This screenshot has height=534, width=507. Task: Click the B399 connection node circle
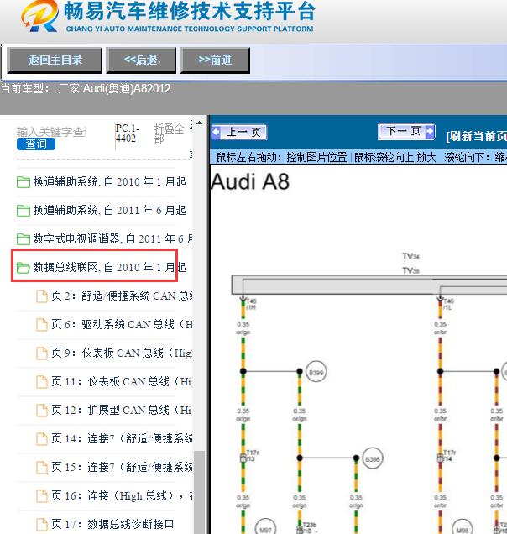(x=316, y=373)
